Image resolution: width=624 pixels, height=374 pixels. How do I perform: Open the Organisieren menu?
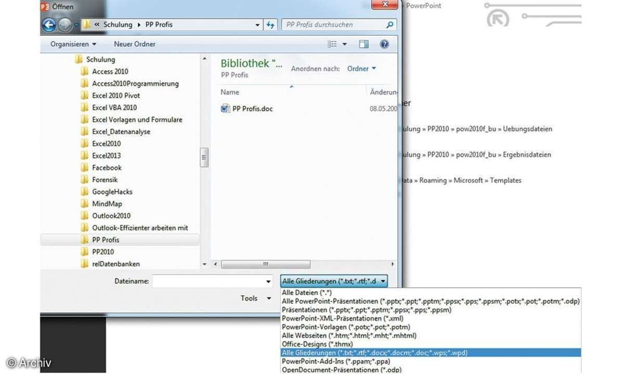coord(73,44)
